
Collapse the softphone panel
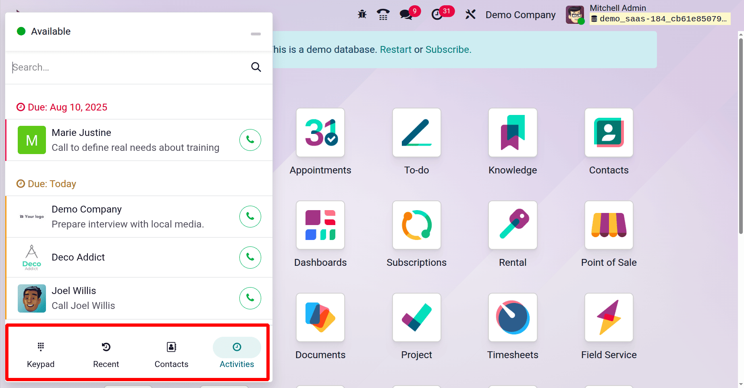click(x=256, y=34)
